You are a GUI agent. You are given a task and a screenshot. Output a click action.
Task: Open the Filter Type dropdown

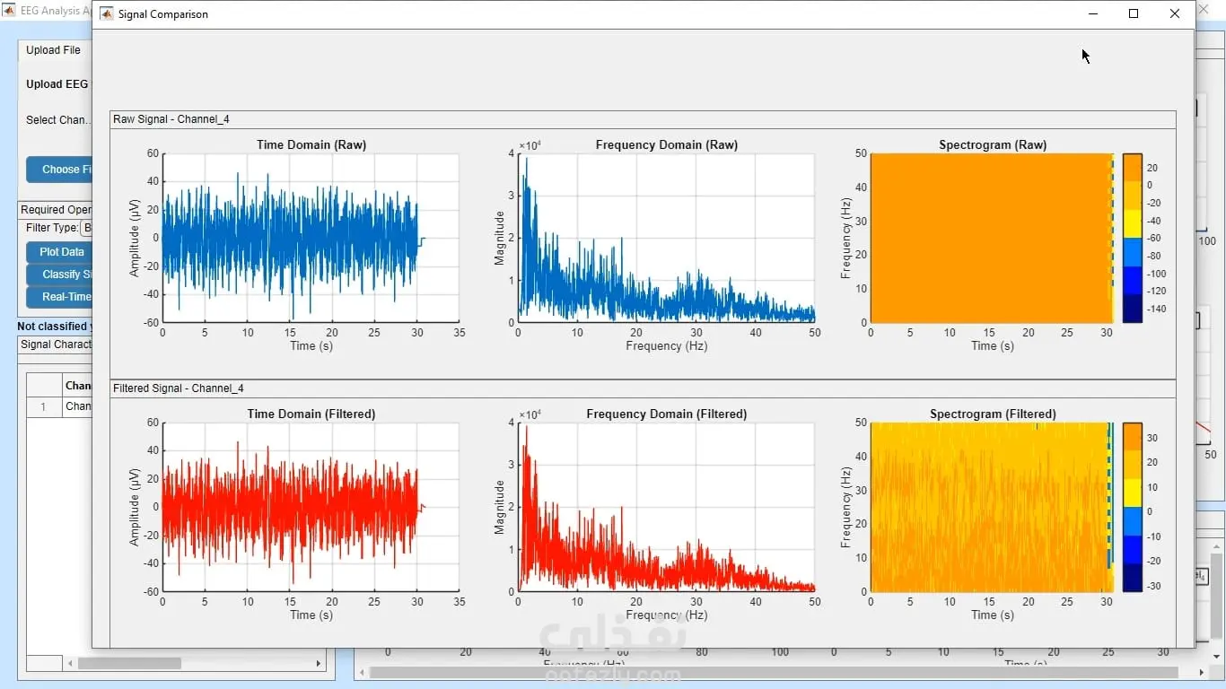pyautogui.click(x=86, y=228)
